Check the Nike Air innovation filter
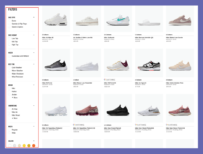The height and width of the screenshot is (154, 203). coord(9,112)
